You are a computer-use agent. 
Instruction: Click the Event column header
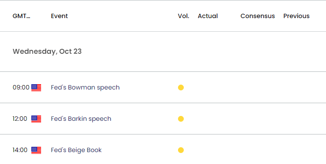click(x=60, y=16)
